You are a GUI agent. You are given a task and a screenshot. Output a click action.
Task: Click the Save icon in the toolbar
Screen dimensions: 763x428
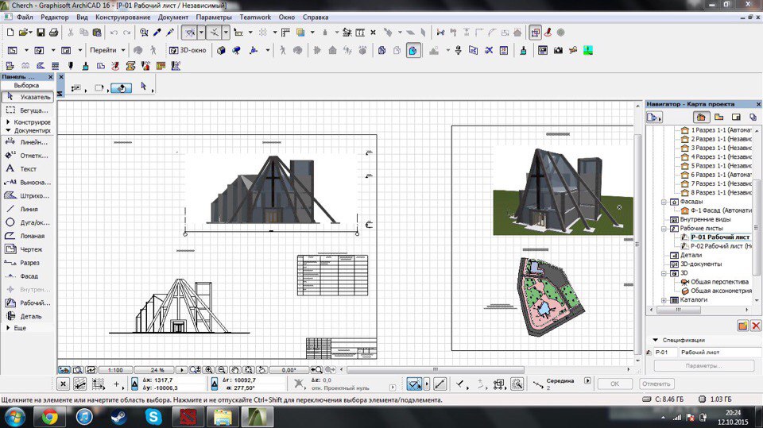tap(40, 33)
